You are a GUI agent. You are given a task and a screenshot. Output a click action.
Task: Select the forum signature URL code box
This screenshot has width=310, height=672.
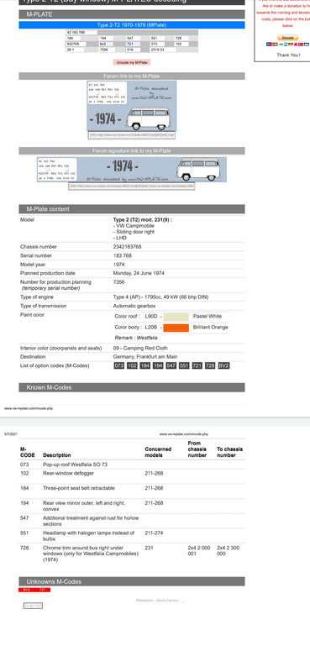point(132,186)
